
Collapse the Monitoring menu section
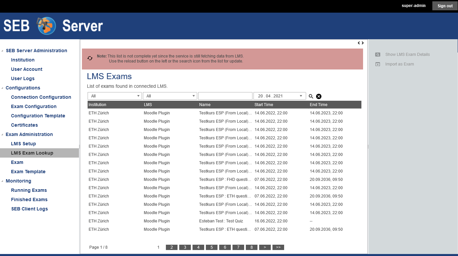3,181
